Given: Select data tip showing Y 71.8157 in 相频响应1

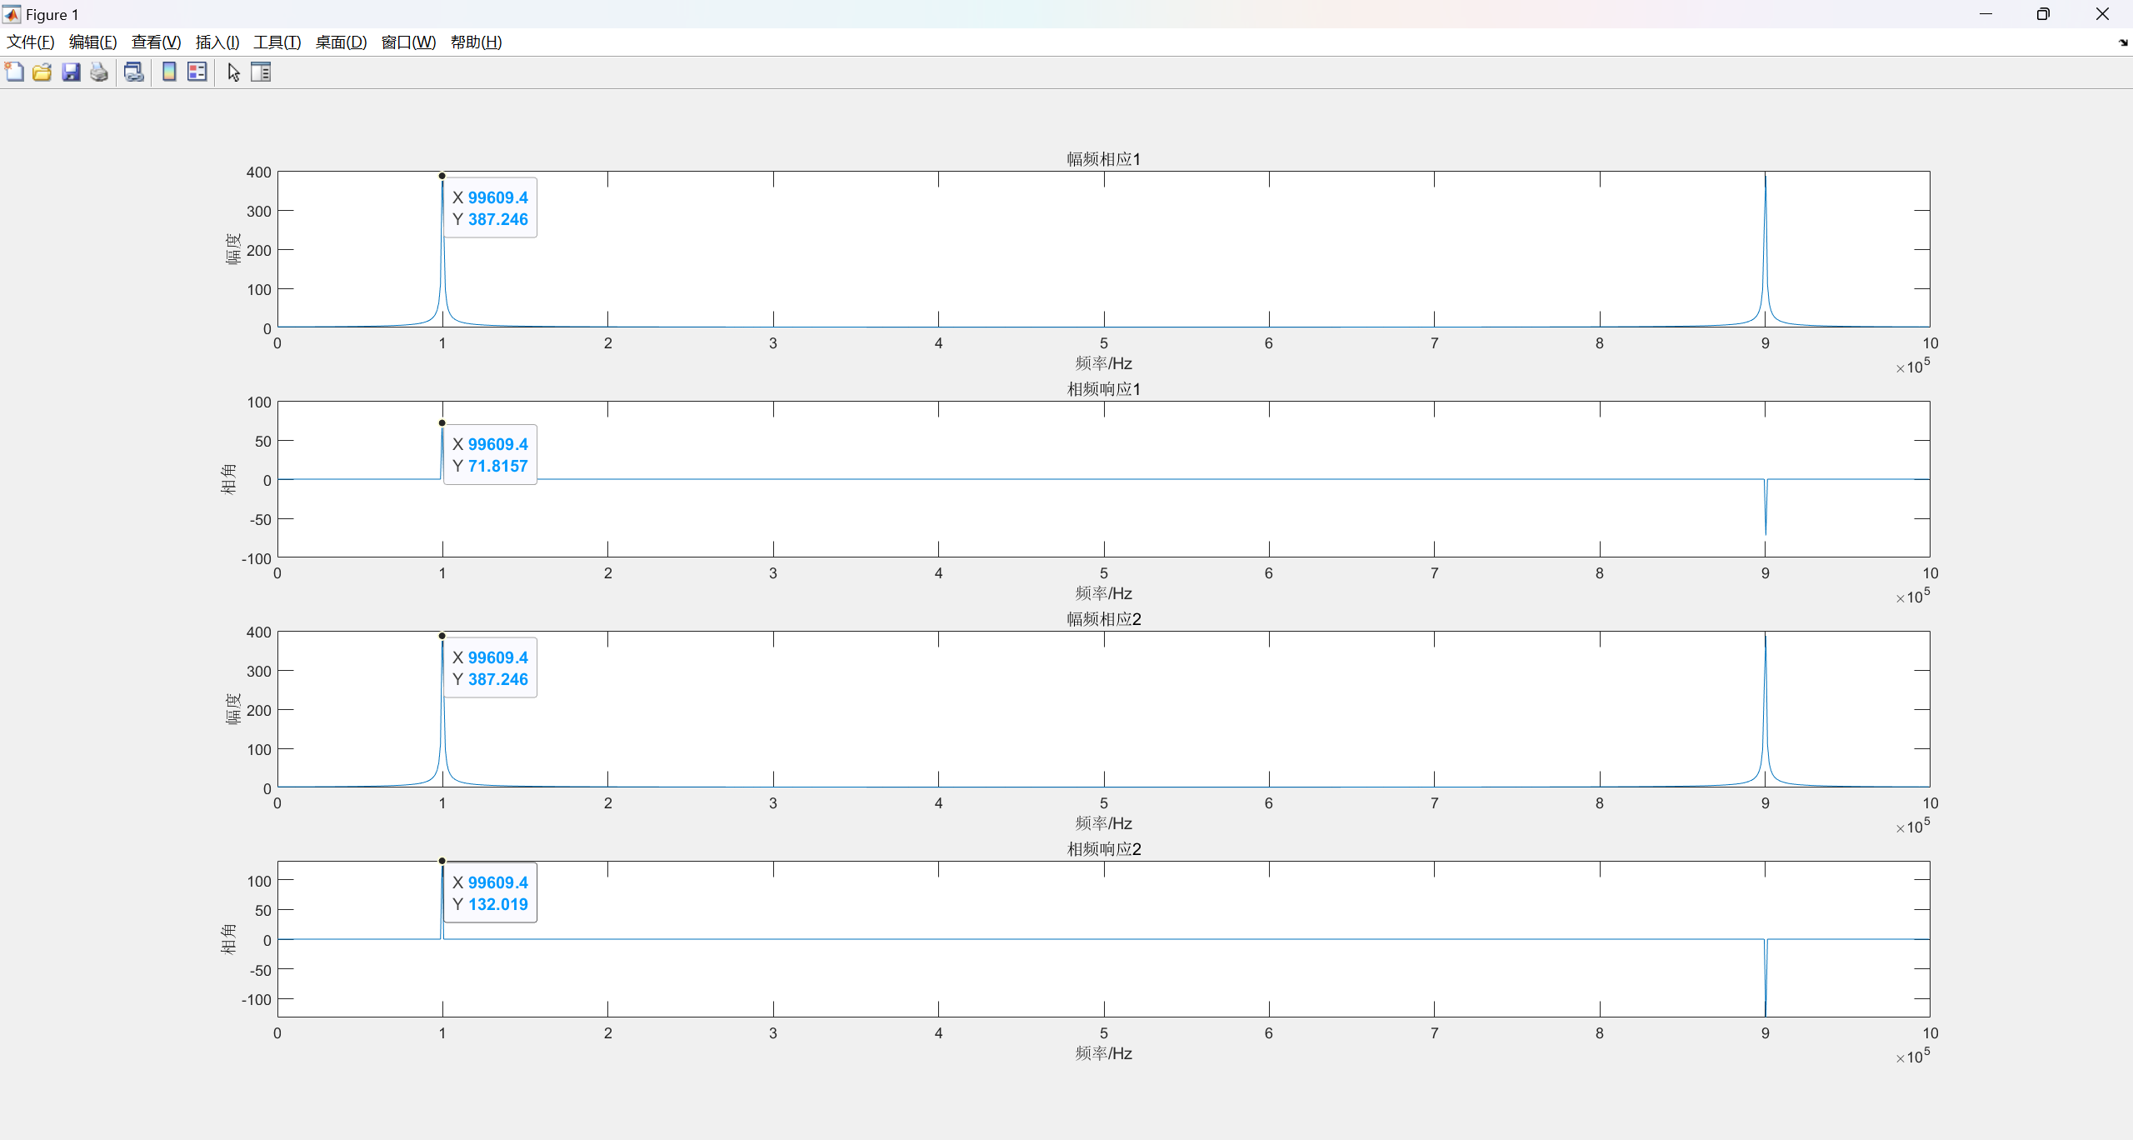Looking at the screenshot, I should pyautogui.click(x=490, y=455).
